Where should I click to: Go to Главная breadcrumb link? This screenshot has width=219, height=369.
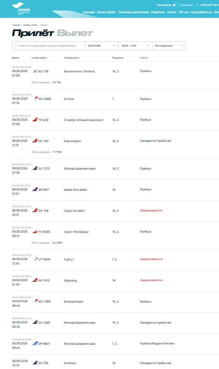click(16, 25)
